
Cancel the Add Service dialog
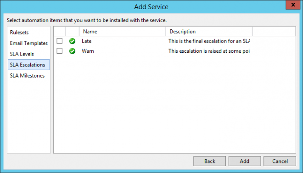(280, 161)
